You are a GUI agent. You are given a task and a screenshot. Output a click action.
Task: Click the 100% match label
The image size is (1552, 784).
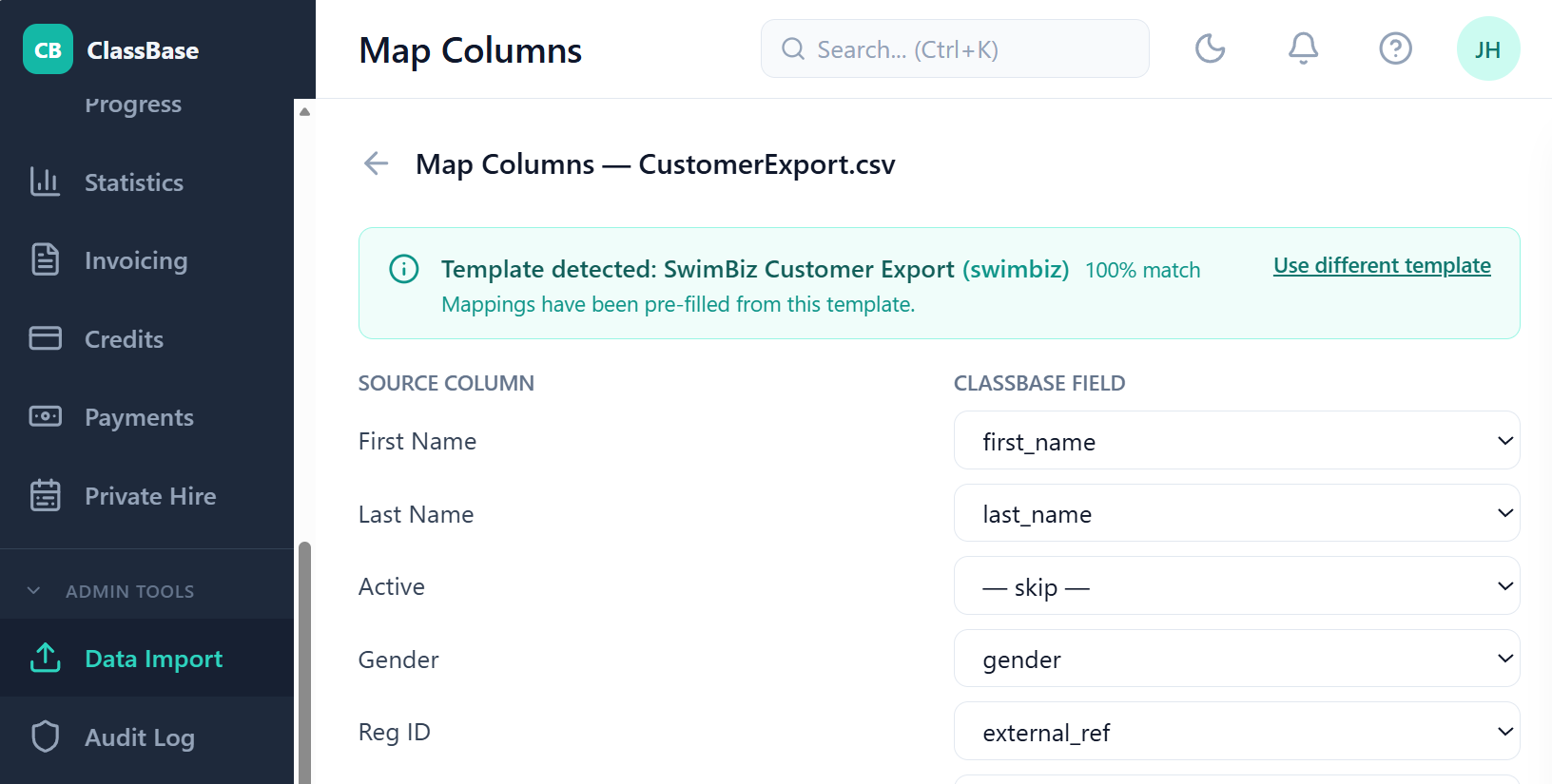[x=1142, y=271]
